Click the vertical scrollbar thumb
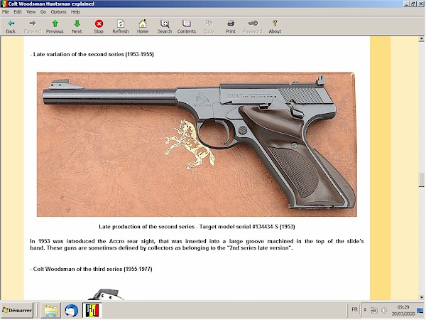The image size is (426, 320). tap(421, 180)
